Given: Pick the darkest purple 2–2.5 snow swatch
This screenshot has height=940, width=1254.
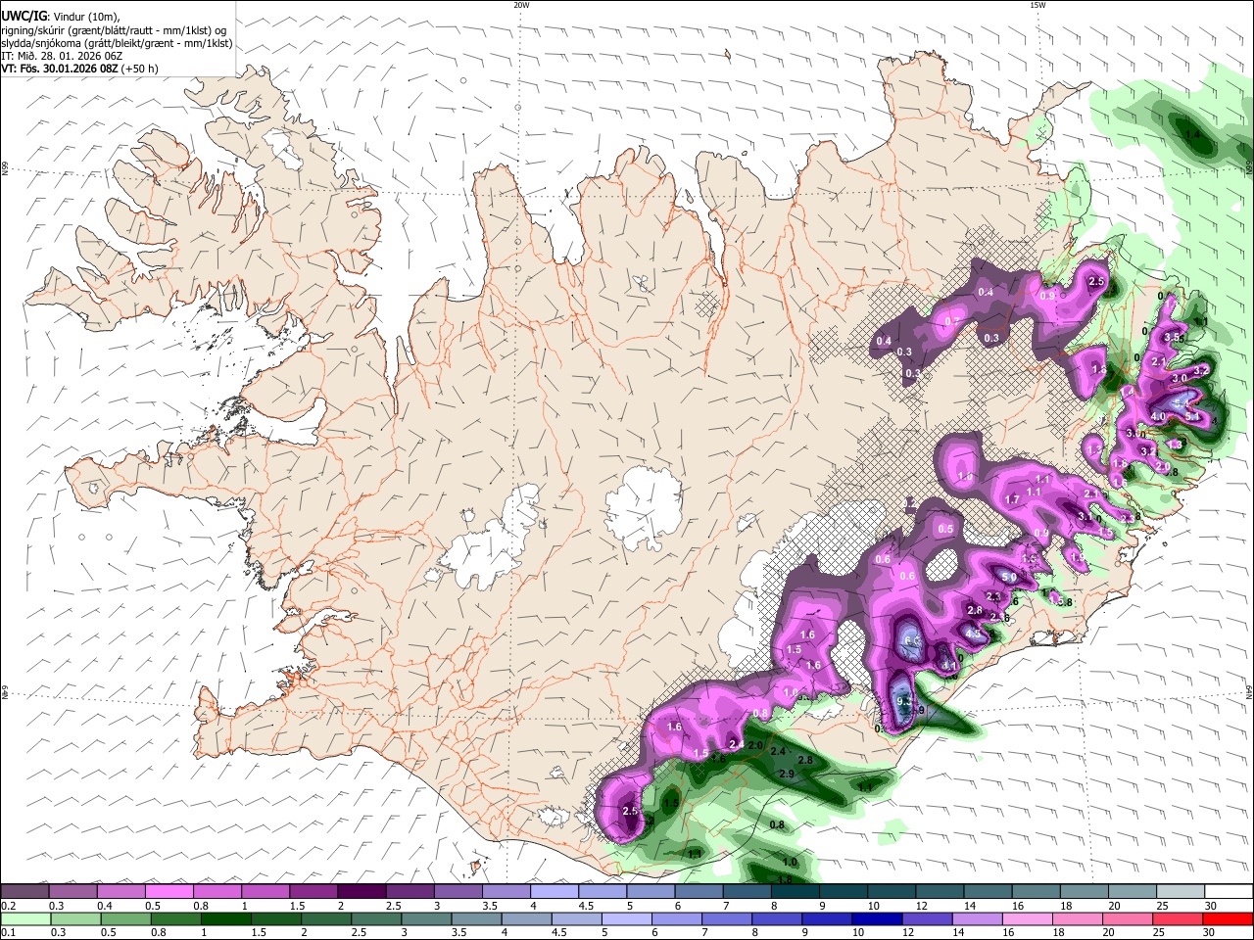Looking at the screenshot, I should coord(361,891).
